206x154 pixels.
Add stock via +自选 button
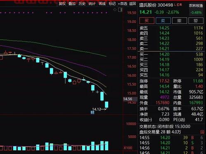(123, 4)
